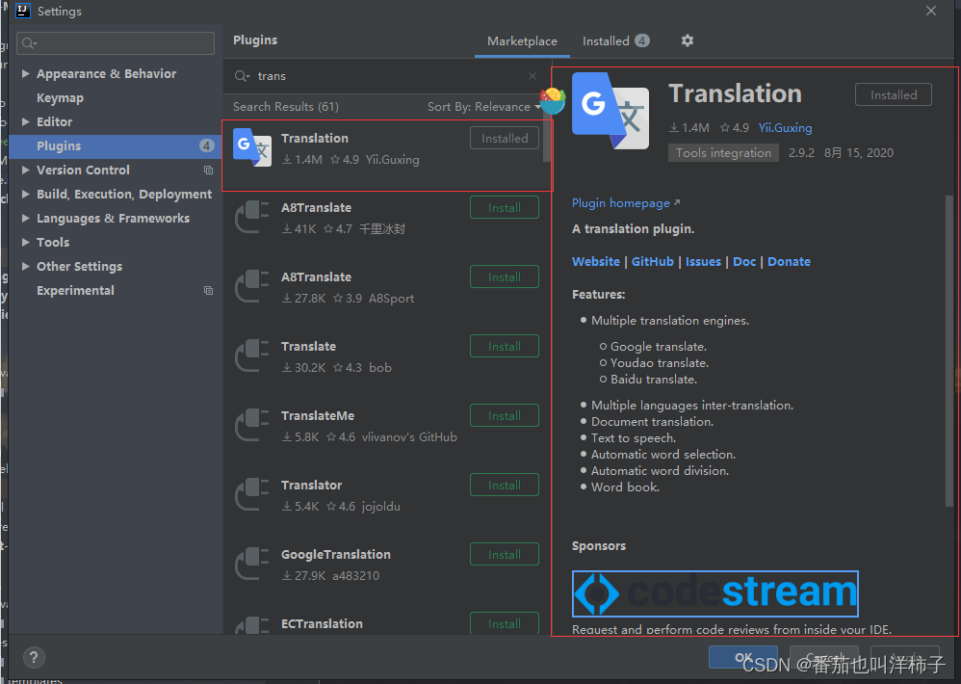Install the GoogleTranslation plugin
The width and height of the screenshot is (961, 684).
(x=505, y=554)
